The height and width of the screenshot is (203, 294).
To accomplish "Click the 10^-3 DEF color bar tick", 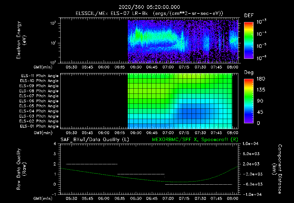I will coord(261,22).
